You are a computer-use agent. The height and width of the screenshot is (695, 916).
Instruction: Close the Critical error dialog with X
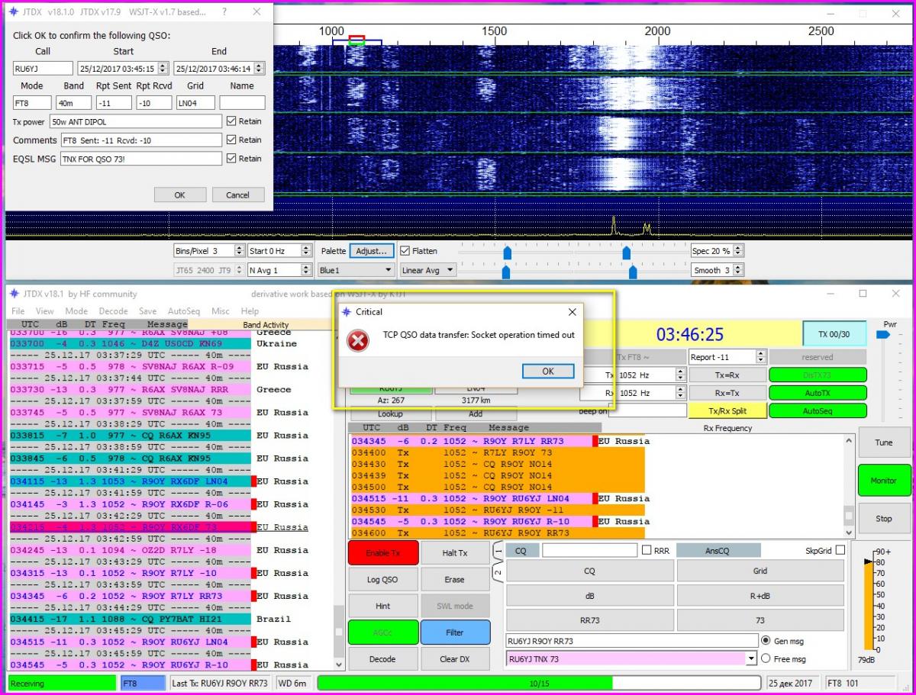tap(572, 312)
